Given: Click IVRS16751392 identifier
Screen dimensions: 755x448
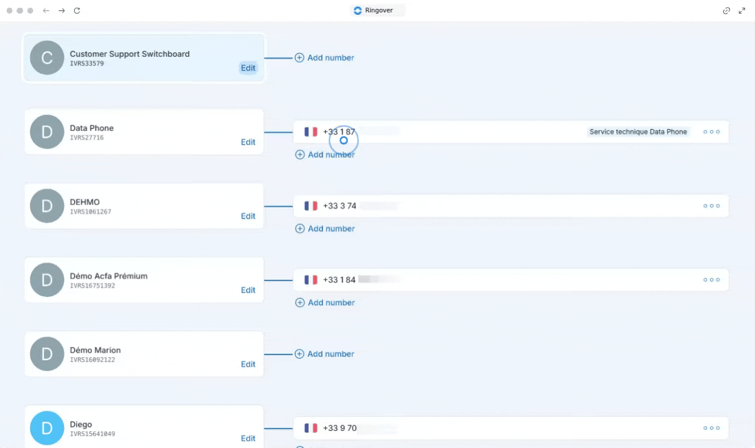Looking at the screenshot, I should click(x=92, y=286).
